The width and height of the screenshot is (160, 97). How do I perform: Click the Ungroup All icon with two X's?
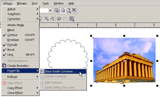click(52, 19)
